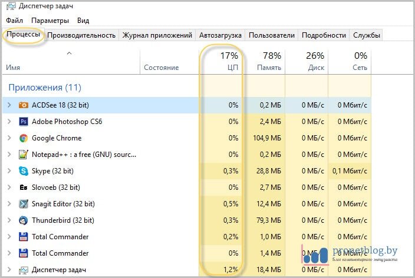Screen dimensions: 415x278
Task: Click Skype's 28,8 МБ memory value
Action: click(x=269, y=171)
